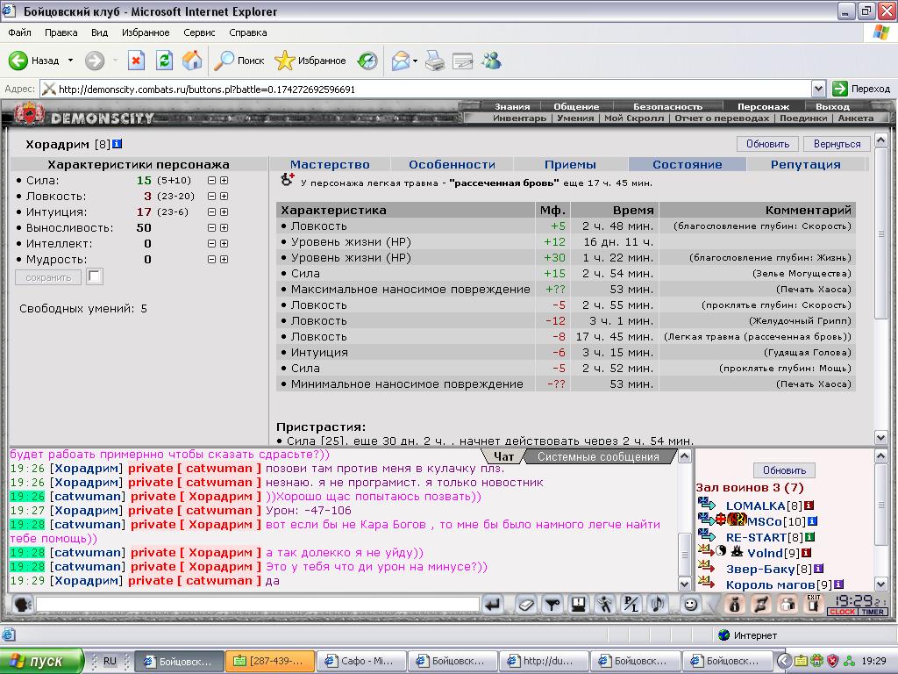Click the eraser clear chat icon
This screenshot has width=898, height=674.
point(524,604)
